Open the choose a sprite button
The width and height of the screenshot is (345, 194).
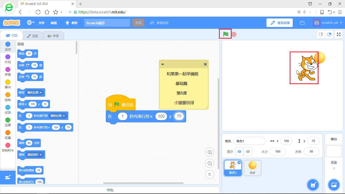click(x=313, y=185)
